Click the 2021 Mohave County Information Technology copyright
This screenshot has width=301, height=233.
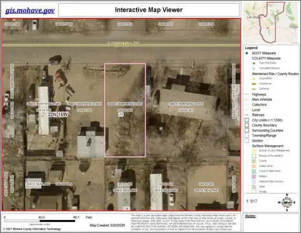(x=32, y=229)
